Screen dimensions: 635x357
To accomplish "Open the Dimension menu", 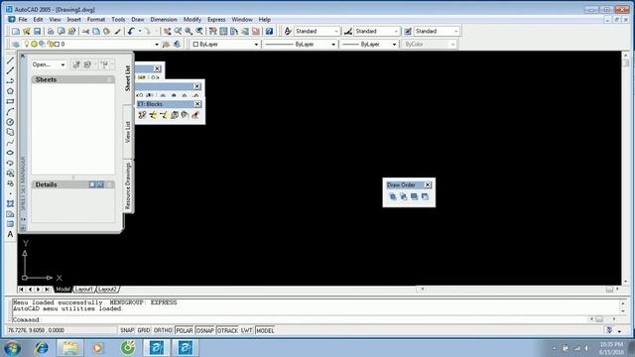I will [164, 20].
